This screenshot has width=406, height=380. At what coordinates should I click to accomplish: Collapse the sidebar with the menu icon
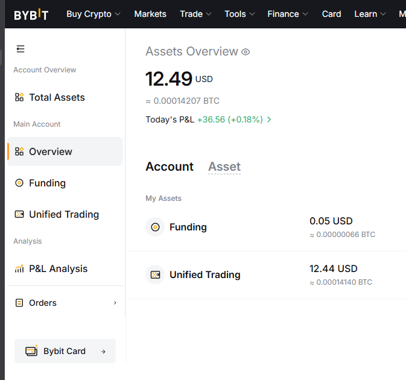coord(21,49)
